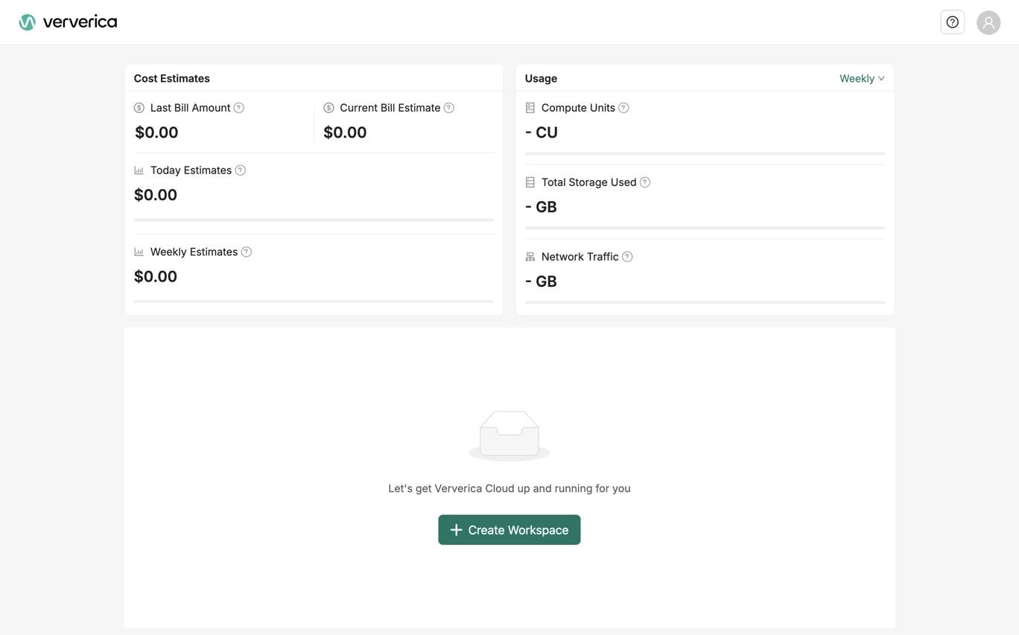This screenshot has height=635, width=1019.
Task: Click storage icon beside Total Storage Used
Action: pyautogui.click(x=530, y=182)
